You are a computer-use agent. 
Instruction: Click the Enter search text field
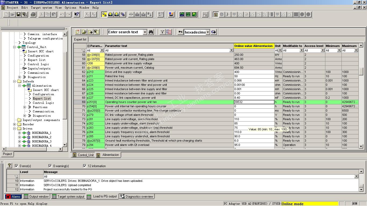(125, 32)
